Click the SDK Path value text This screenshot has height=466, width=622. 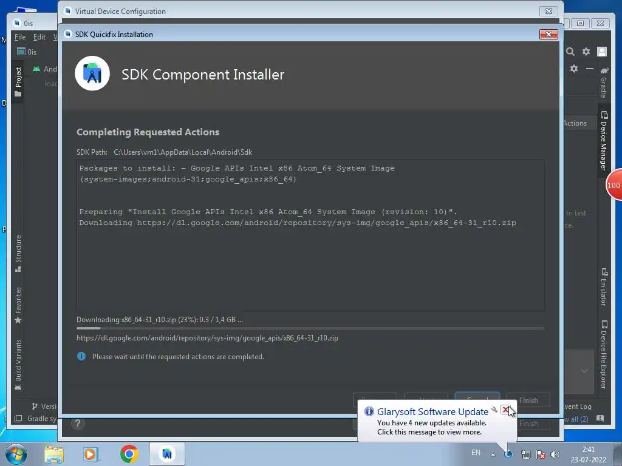click(183, 152)
